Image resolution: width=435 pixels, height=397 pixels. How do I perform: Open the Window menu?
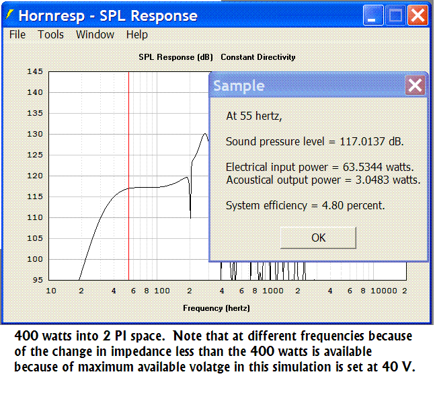[x=95, y=35]
